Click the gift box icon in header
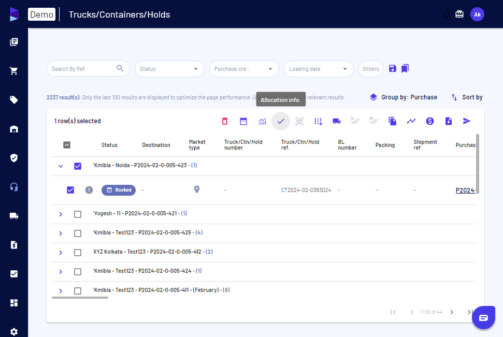This screenshot has width=503, height=337. click(459, 14)
